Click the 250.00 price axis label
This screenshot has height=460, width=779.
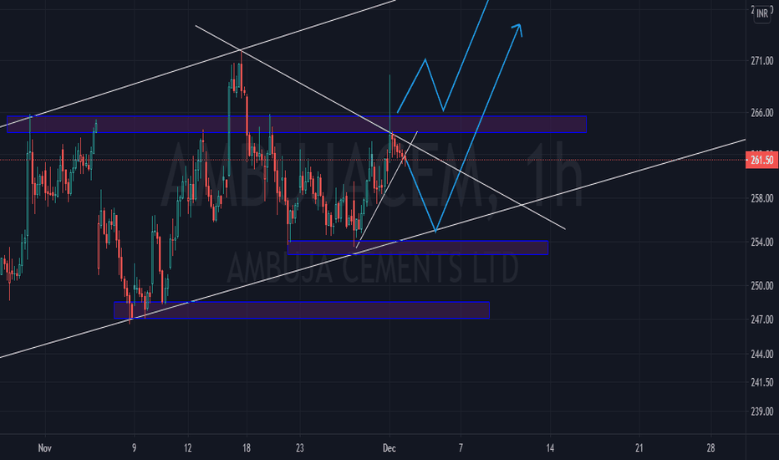(761, 286)
